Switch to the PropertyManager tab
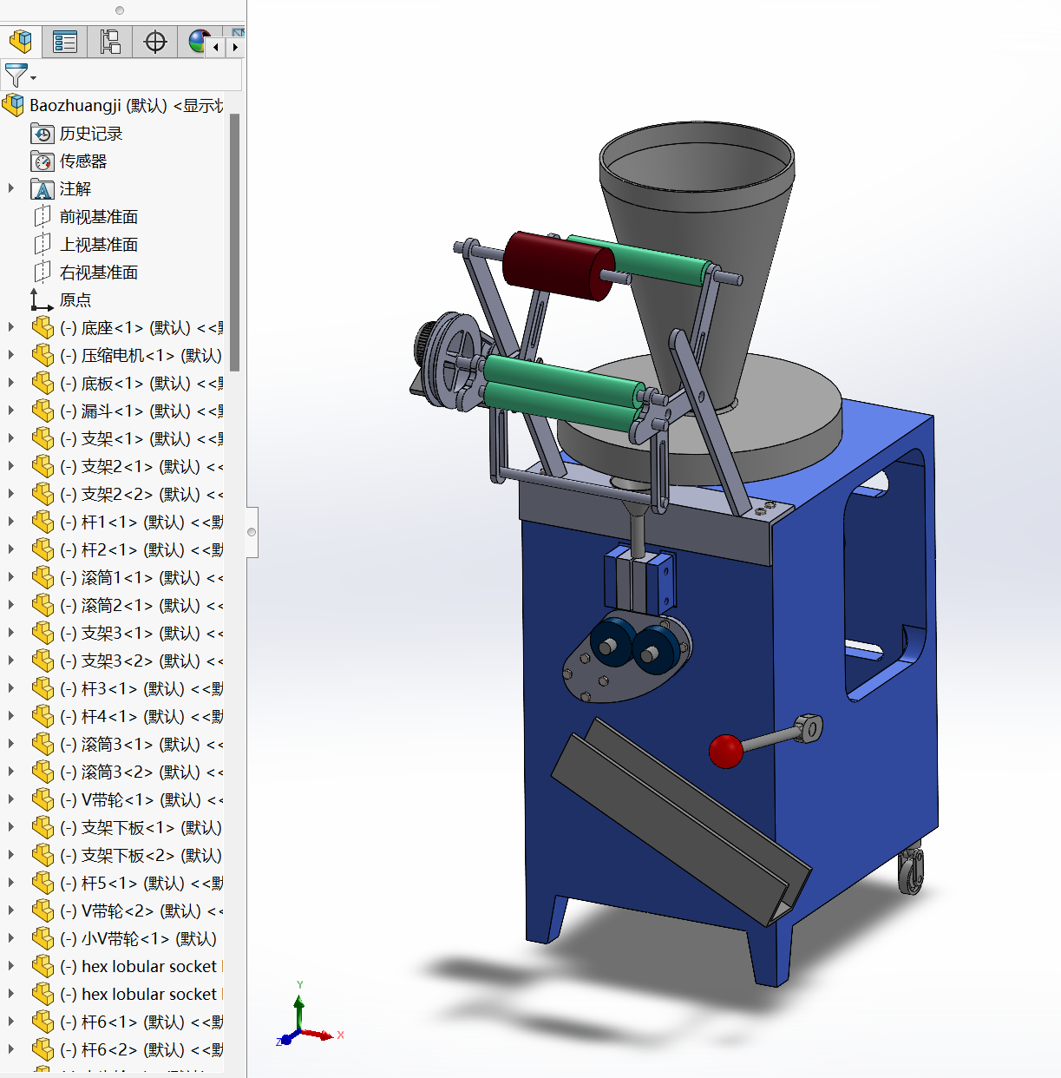Screen dimensions: 1061x1078 (65, 42)
